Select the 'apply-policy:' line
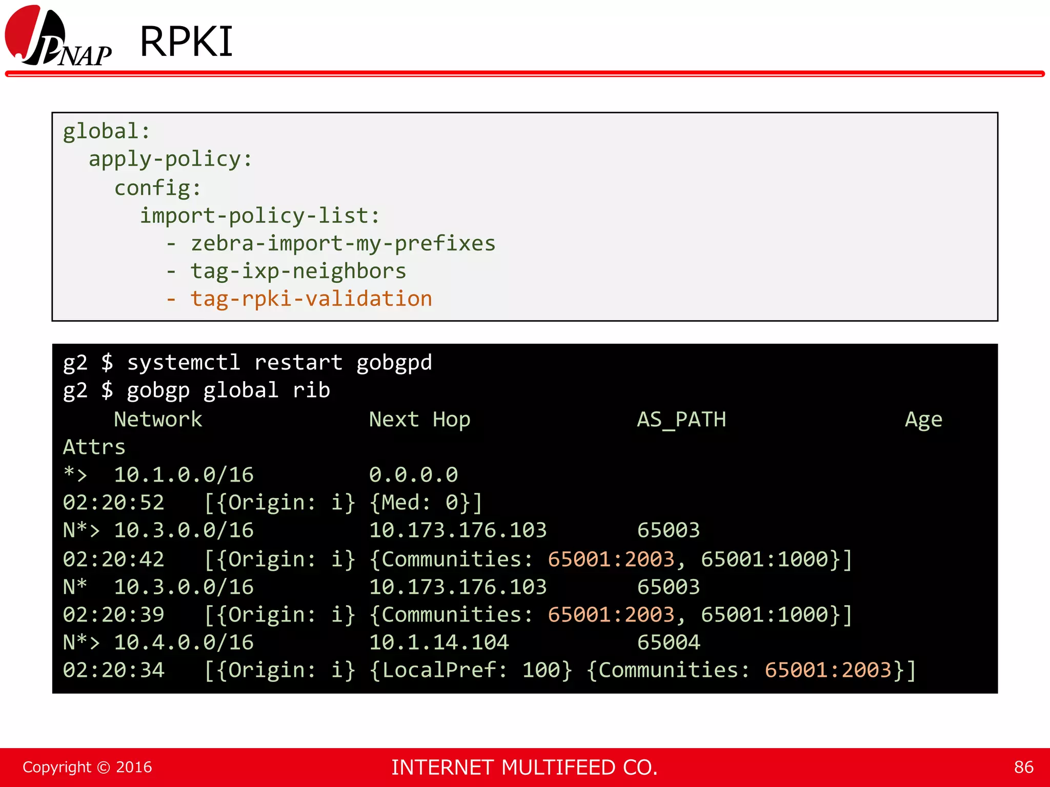 point(171,159)
